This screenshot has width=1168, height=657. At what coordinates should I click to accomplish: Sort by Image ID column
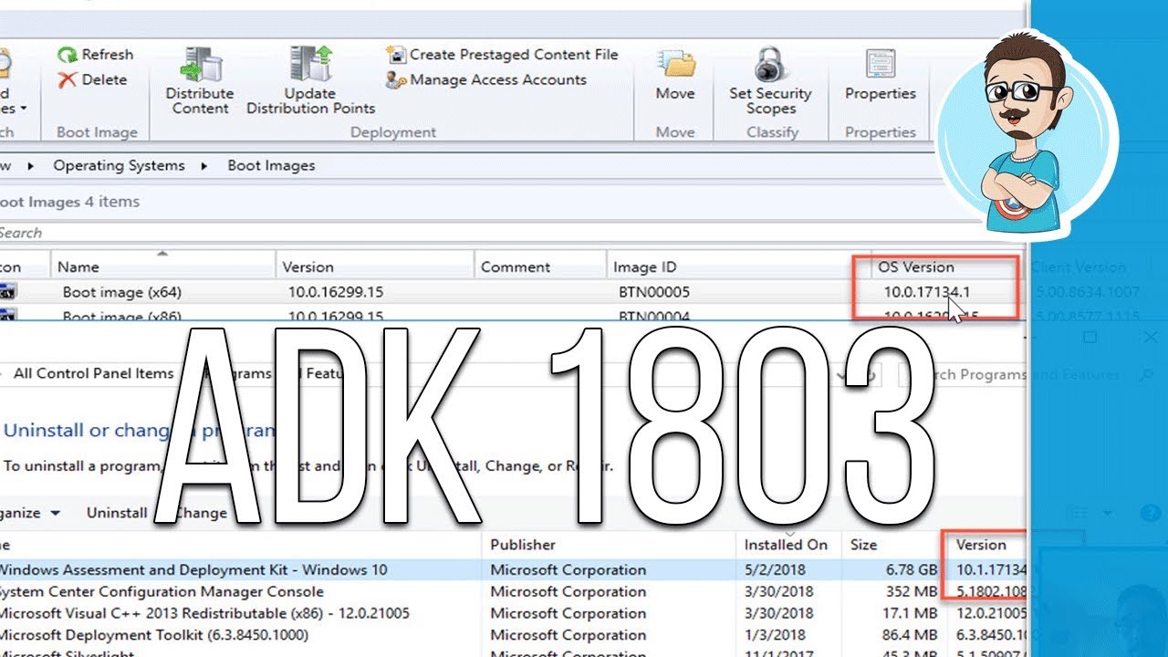pyautogui.click(x=739, y=266)
